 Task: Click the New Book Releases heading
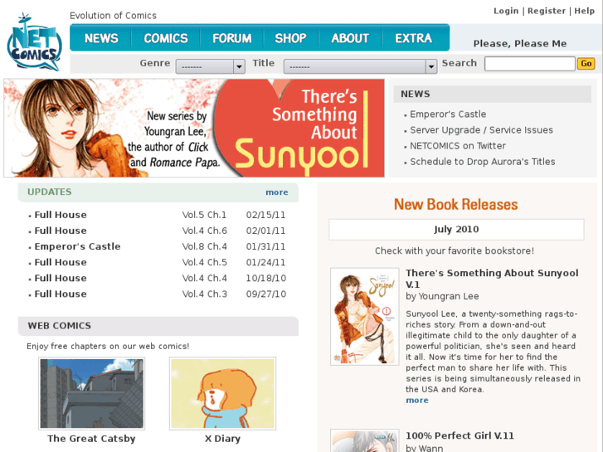[455, 205]
